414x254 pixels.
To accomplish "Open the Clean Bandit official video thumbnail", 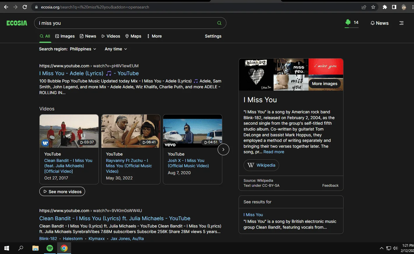I will point(69,131).
